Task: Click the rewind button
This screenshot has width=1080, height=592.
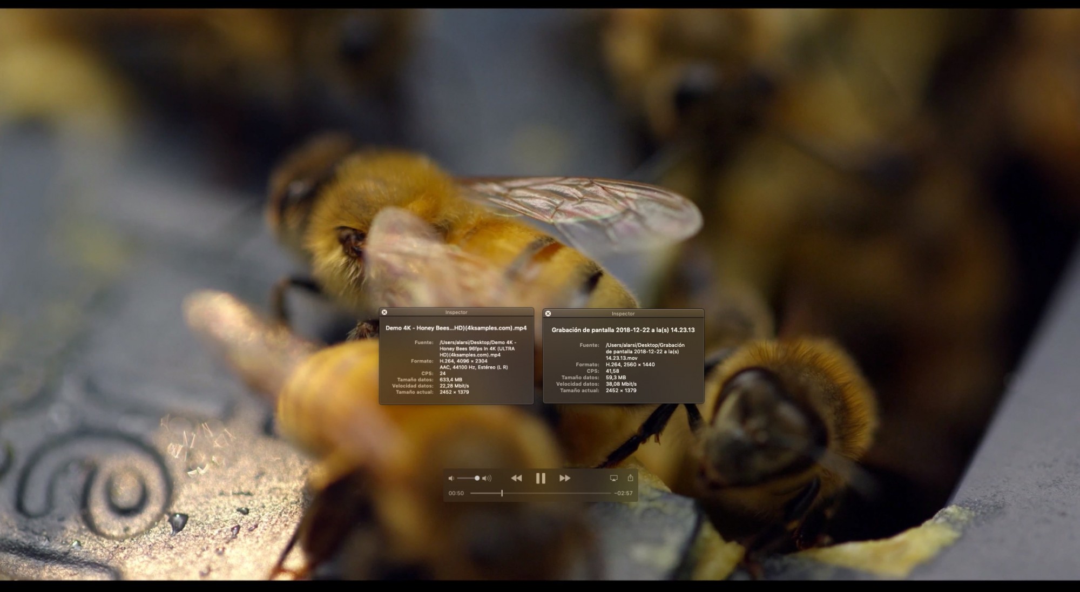Action: click(x=516, y=478)
